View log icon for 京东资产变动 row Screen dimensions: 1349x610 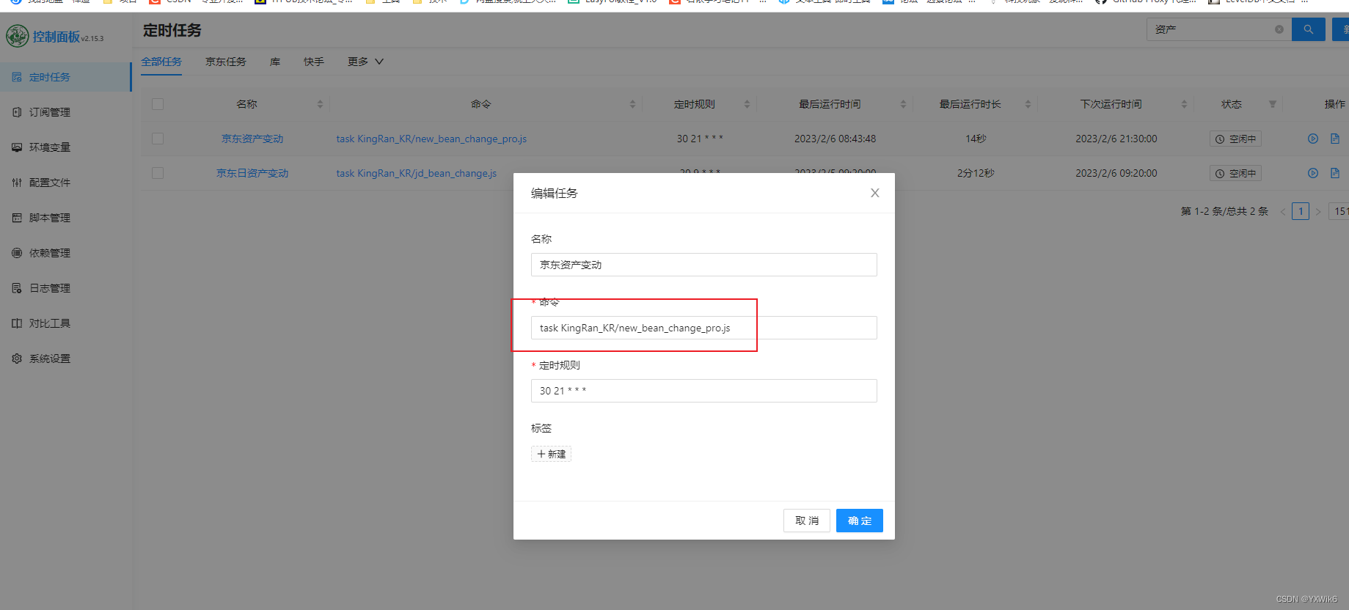point(1335,139)
